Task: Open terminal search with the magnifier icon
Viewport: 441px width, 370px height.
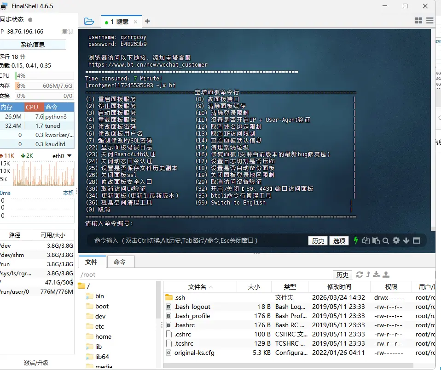Action: (x=386, y=240)
